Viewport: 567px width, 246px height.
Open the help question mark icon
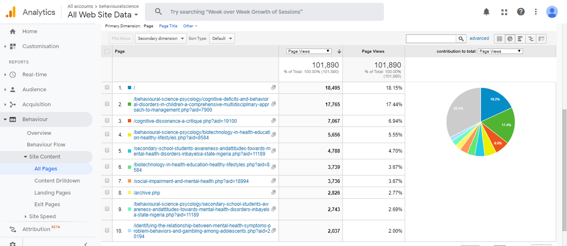point(521,12)
